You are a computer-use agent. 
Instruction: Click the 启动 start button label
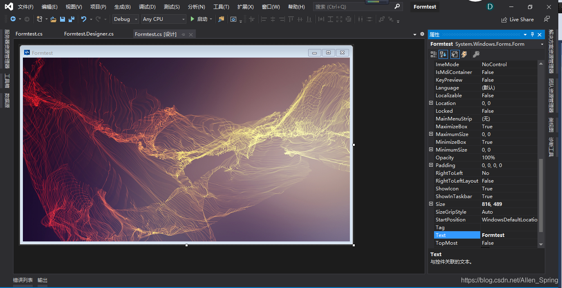202,19
